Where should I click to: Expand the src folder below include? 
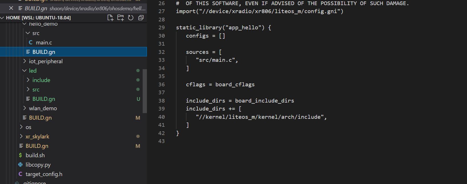click(x=28, y=89)
